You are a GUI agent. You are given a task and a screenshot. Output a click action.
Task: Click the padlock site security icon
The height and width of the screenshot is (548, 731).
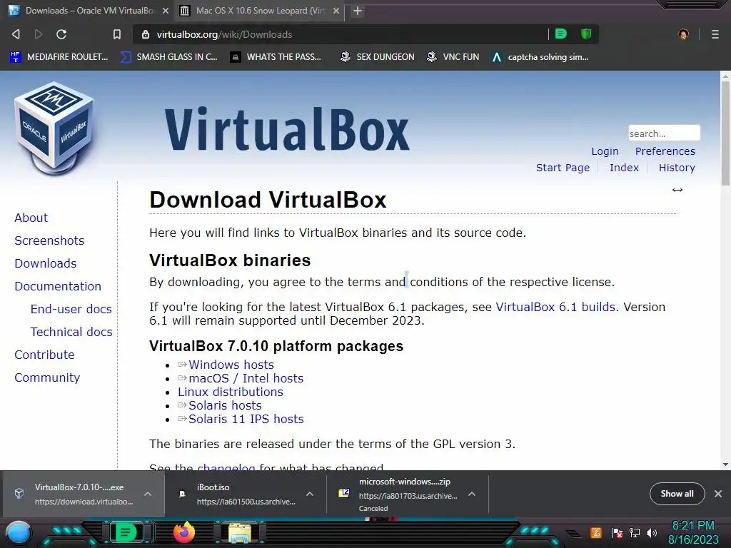[146, 34]
